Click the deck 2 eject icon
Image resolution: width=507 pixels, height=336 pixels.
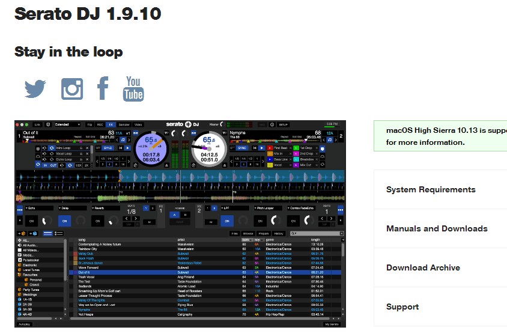225,165
